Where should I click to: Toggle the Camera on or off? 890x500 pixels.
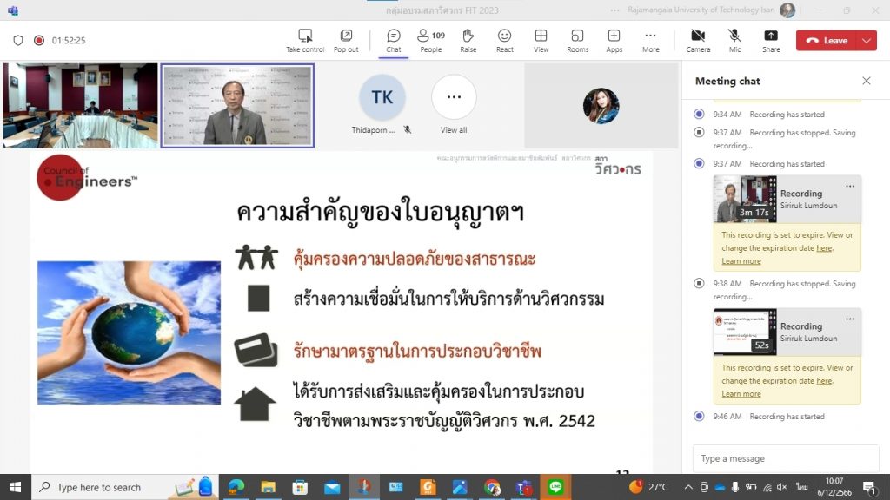[x=698, y=40]
